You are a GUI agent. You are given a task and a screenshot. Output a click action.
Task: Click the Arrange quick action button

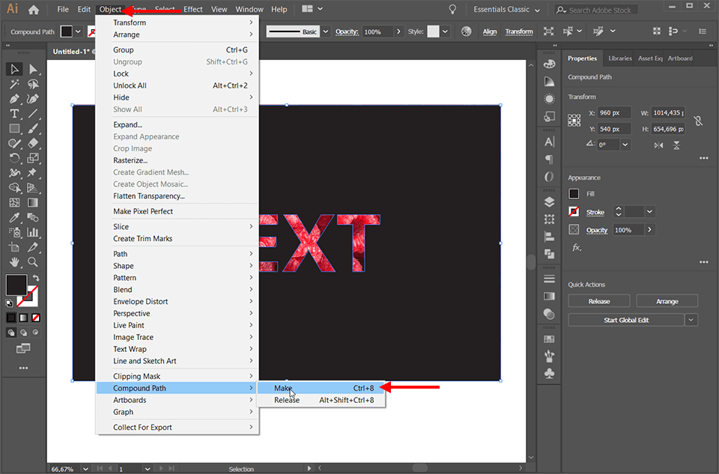point(667,300)
